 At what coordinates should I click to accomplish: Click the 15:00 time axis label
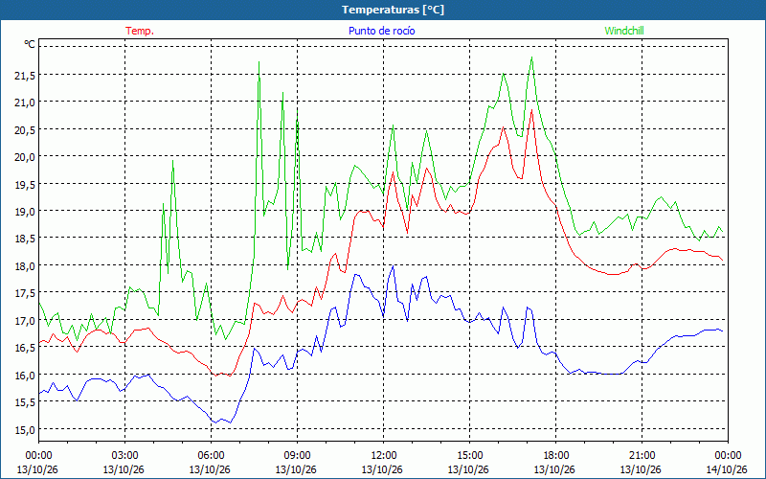pyautogui.click(x=469, y=455)
